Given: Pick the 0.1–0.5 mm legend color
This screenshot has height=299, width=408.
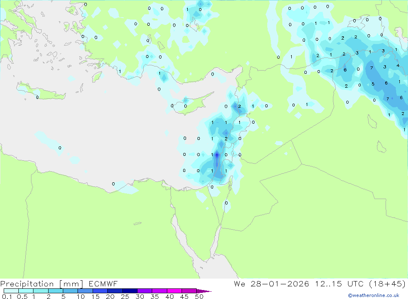Looking at the screenshot, I should [x=11, y=291].
